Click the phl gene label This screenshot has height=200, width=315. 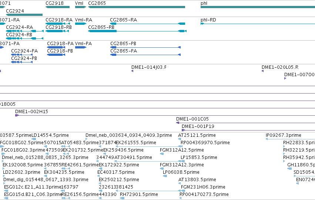coord(204,3)
